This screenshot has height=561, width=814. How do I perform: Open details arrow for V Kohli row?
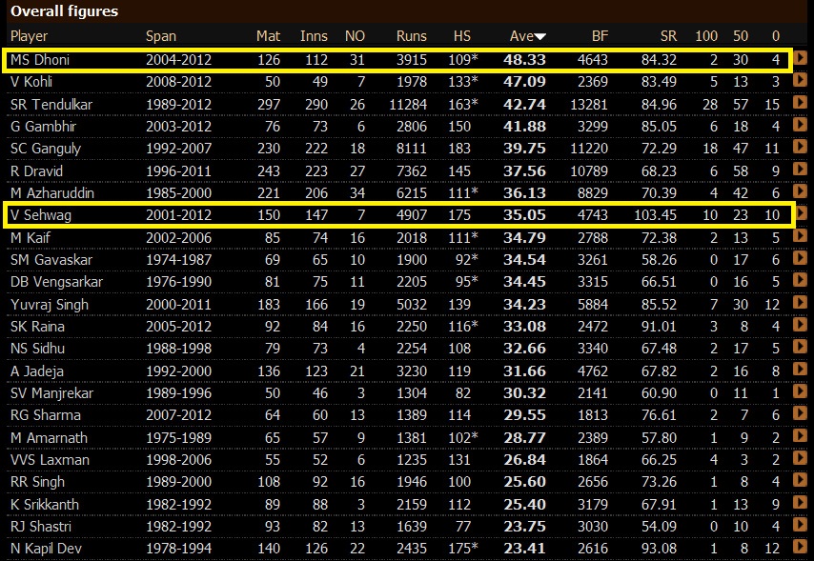pos(800,80)
